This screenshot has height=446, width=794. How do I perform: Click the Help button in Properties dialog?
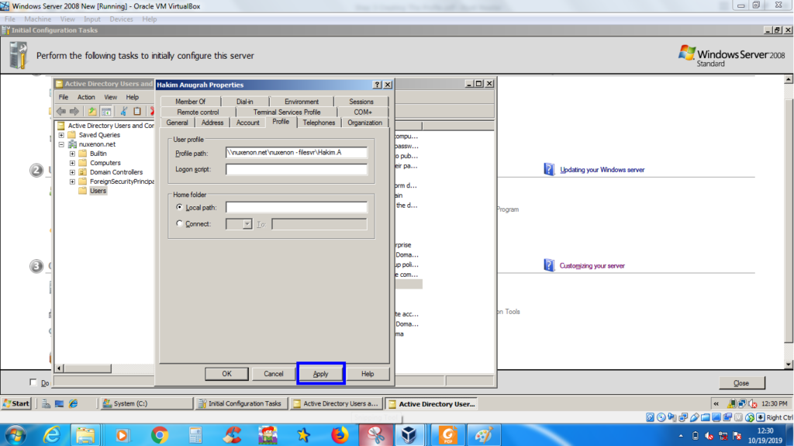[x=368, y=374]
